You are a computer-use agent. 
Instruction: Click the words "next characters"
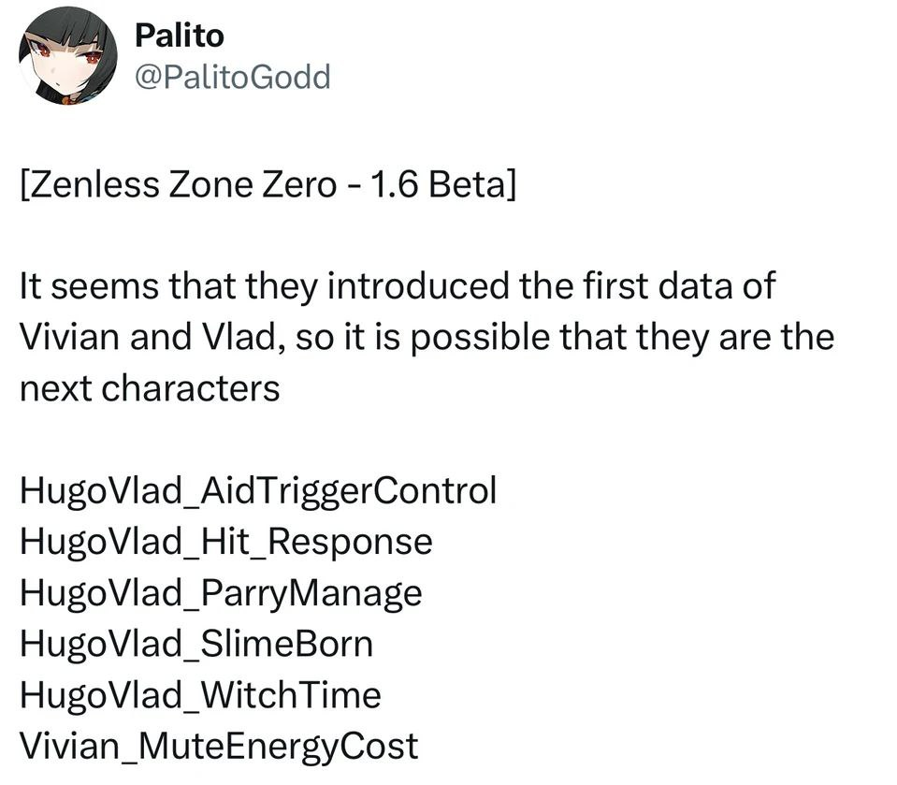coord(150,388)
